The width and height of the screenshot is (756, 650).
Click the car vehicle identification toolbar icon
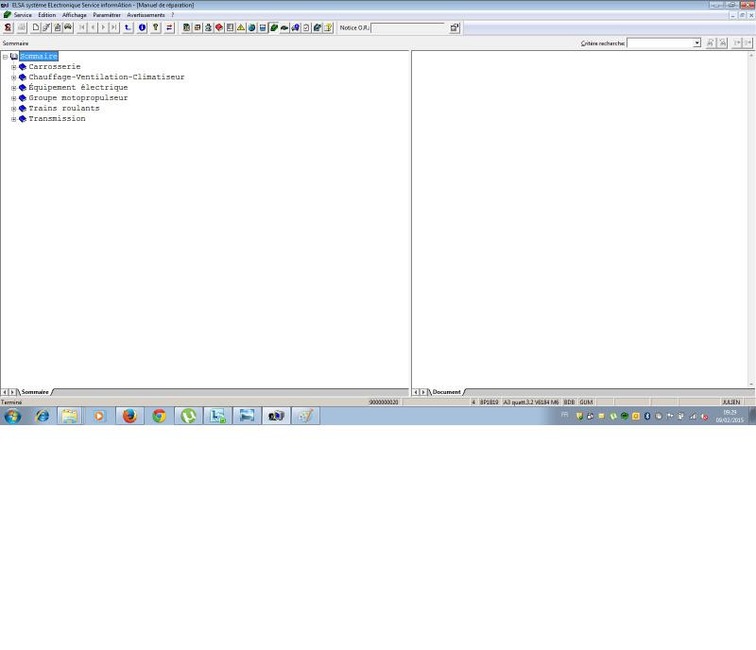pyautogui.click(x=68, y=27)
